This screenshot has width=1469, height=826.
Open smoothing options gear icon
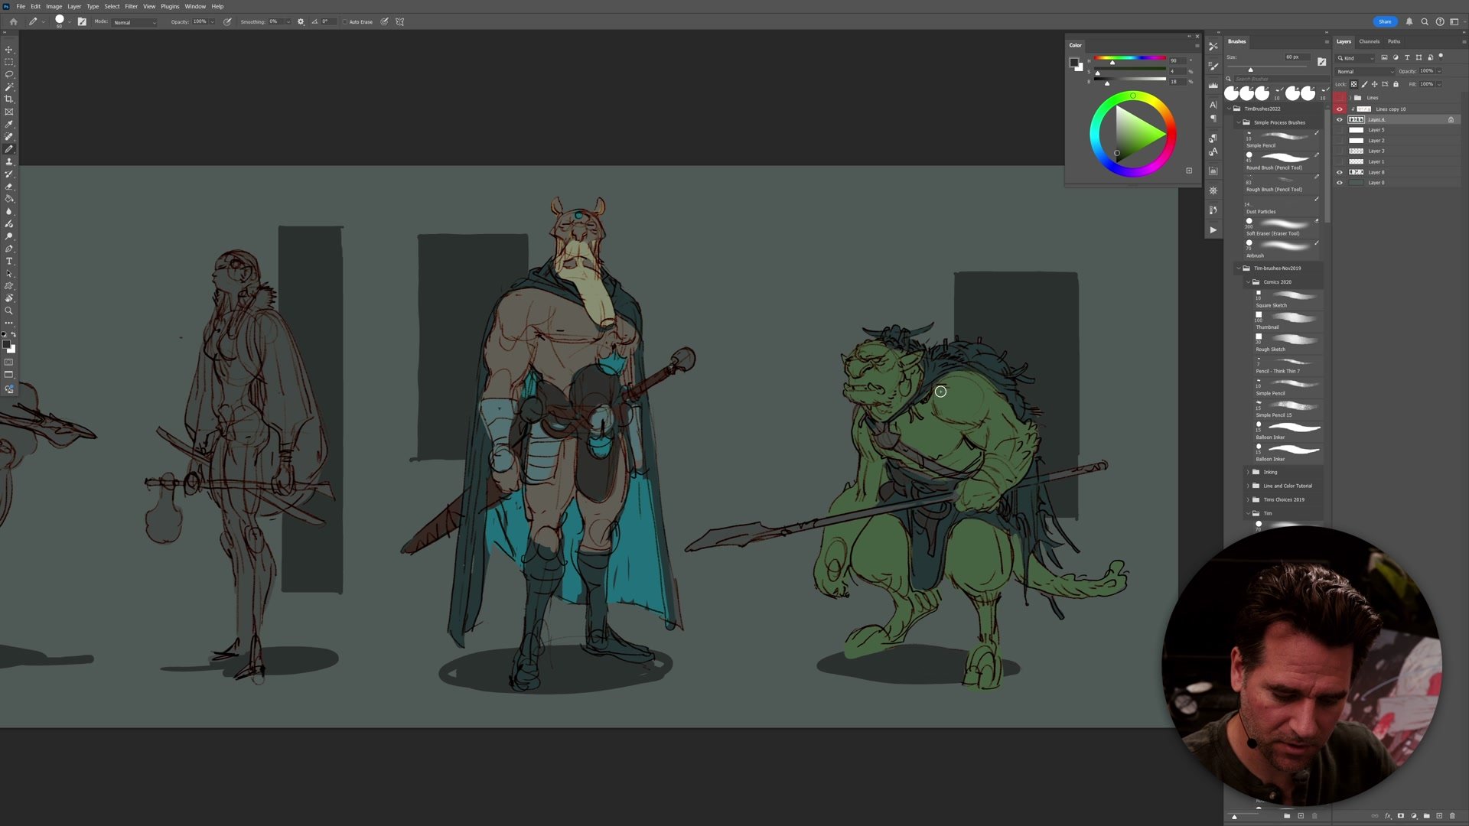[x=301, y=21]
